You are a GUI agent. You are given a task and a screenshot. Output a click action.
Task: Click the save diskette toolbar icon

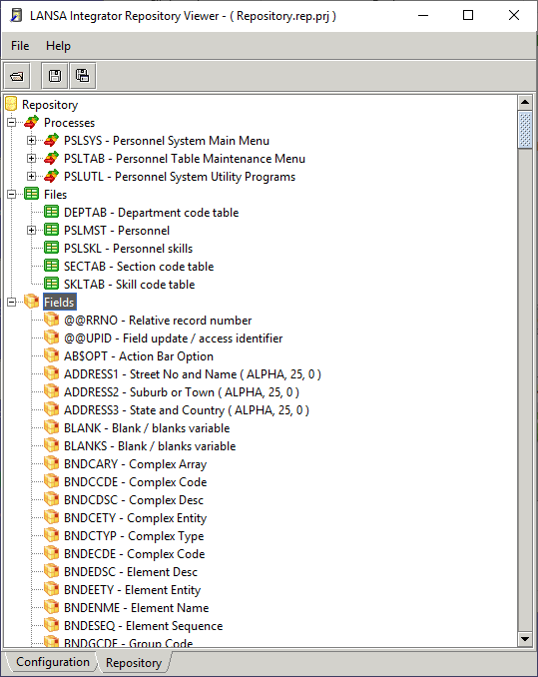tap(55, 77)
